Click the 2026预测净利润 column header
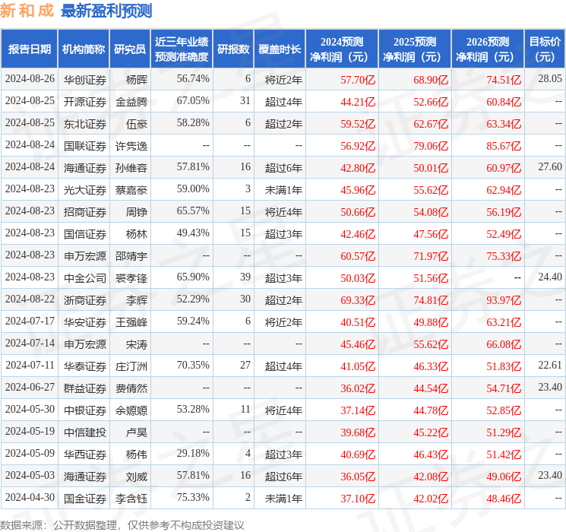The height and width of the screenshot is (532, 566). click(488, 49)
